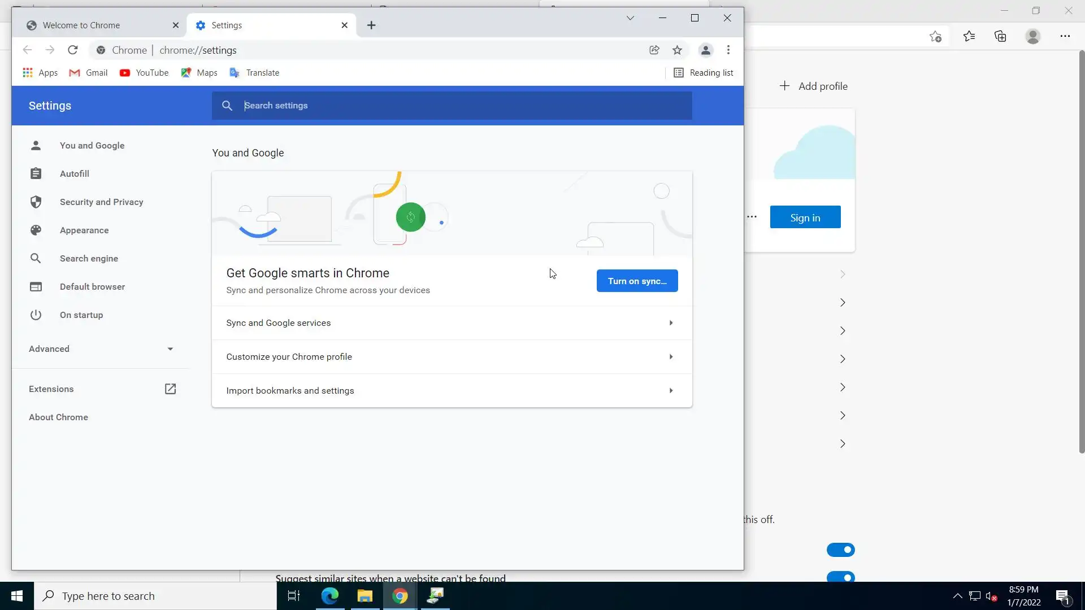Click the Edge page vertical scrollbar
The height and width of the screenshot is (610, 1085).
(1082, 251)
